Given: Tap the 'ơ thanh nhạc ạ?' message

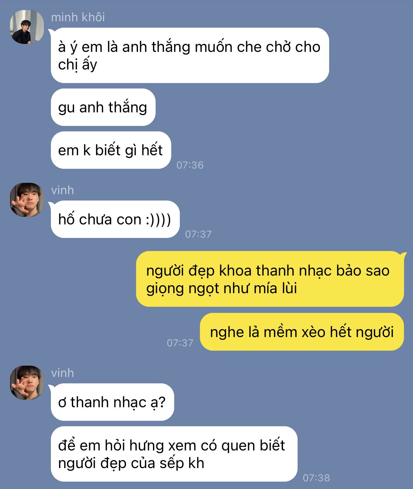Looking at the screenshot, I should point(112,402).
